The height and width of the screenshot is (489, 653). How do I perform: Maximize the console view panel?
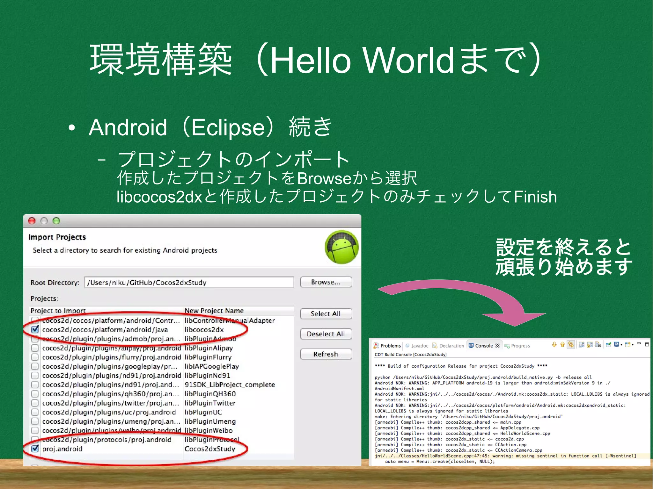click(x=647, y=344)
